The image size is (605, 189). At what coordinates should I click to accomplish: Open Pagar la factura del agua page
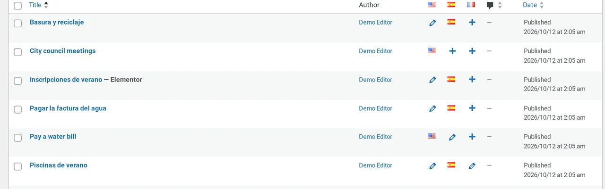pyautogui.click(x=68, y=108)
